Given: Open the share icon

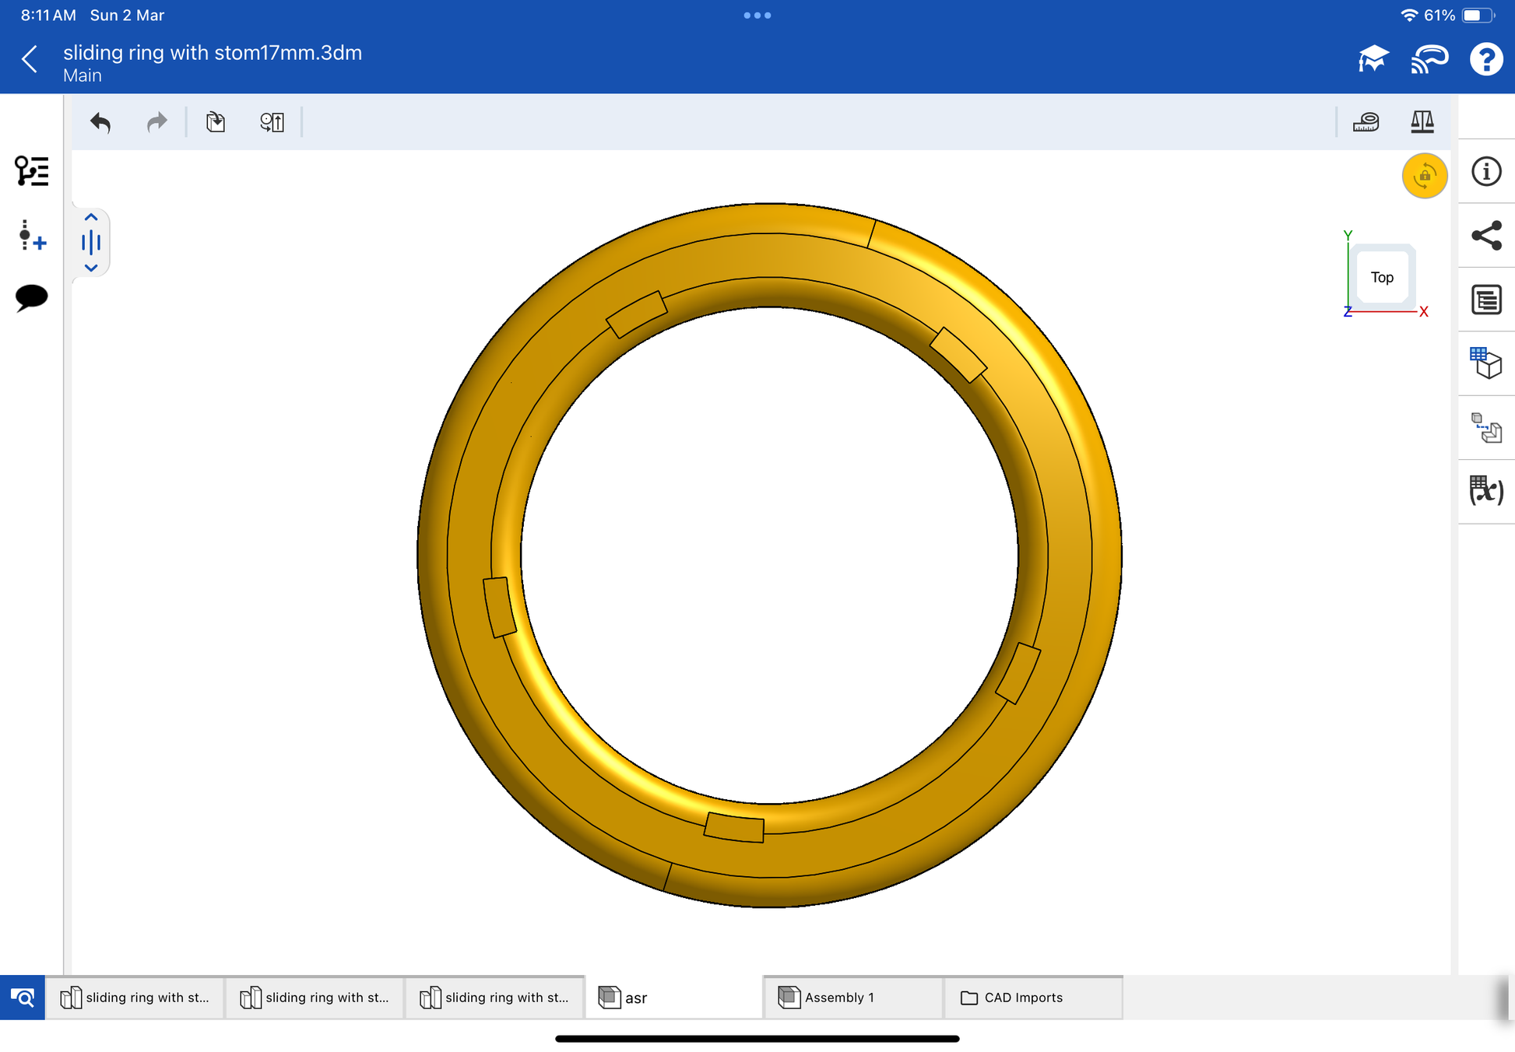Looking at the screenshot, I should tap(1485, 236).
